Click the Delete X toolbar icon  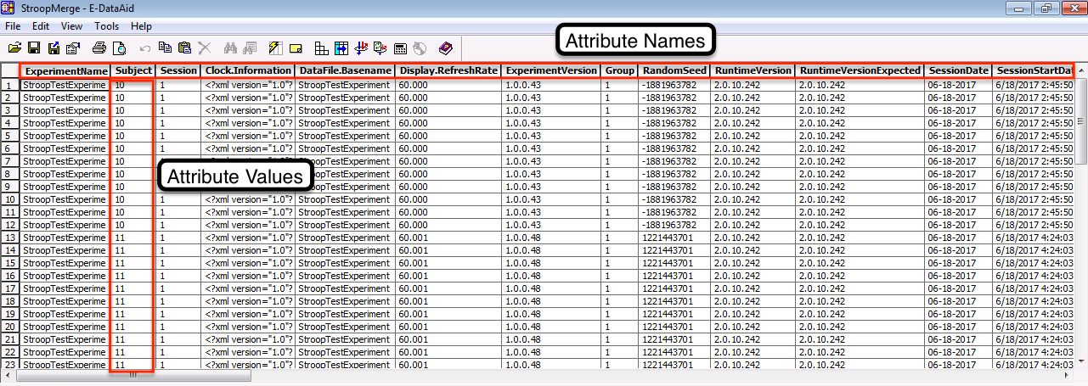tap(205, 48)
